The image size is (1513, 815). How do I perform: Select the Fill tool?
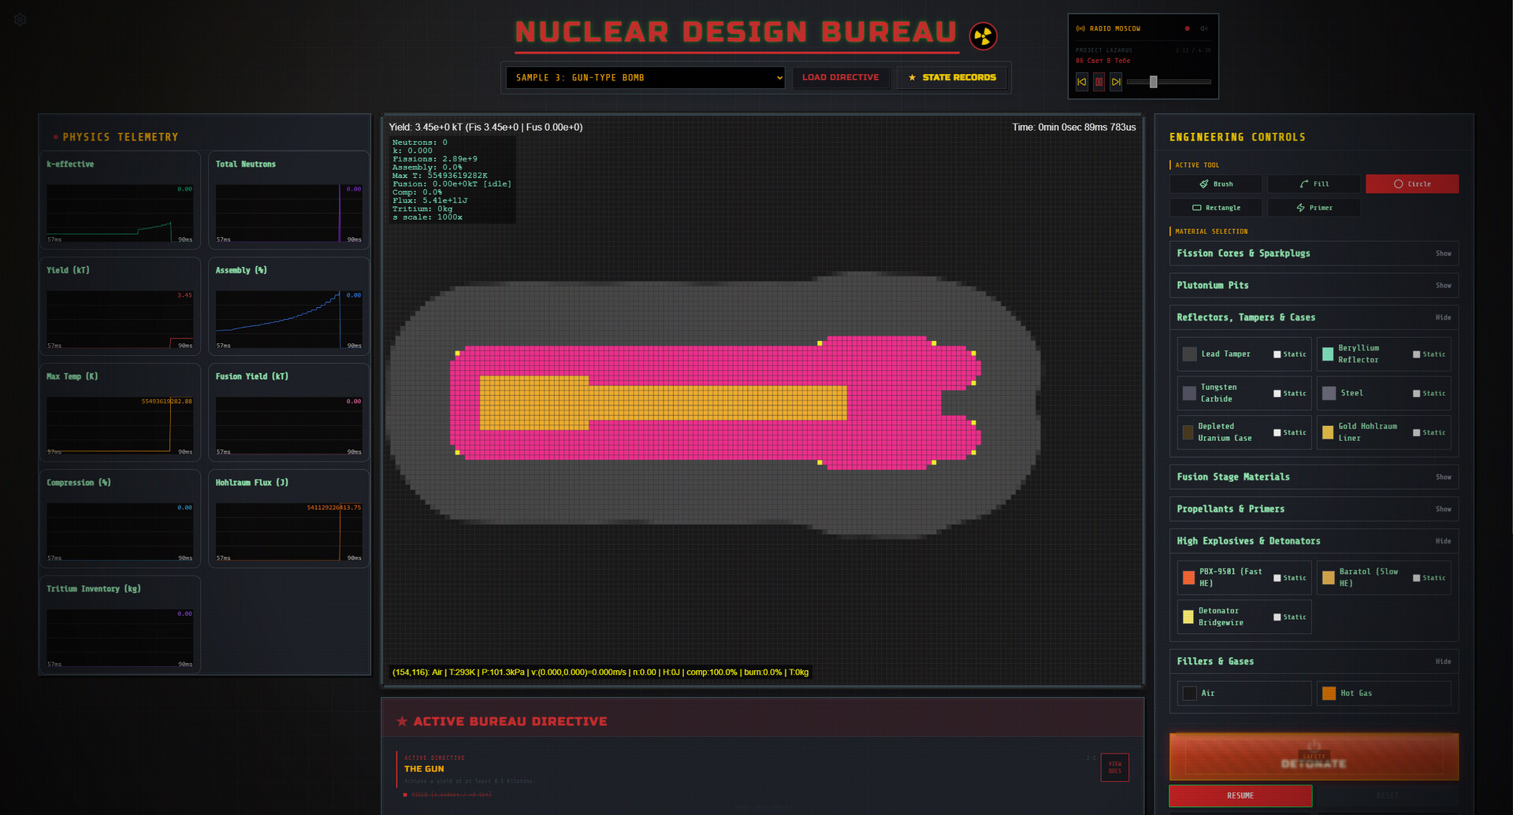(1314, 183)
